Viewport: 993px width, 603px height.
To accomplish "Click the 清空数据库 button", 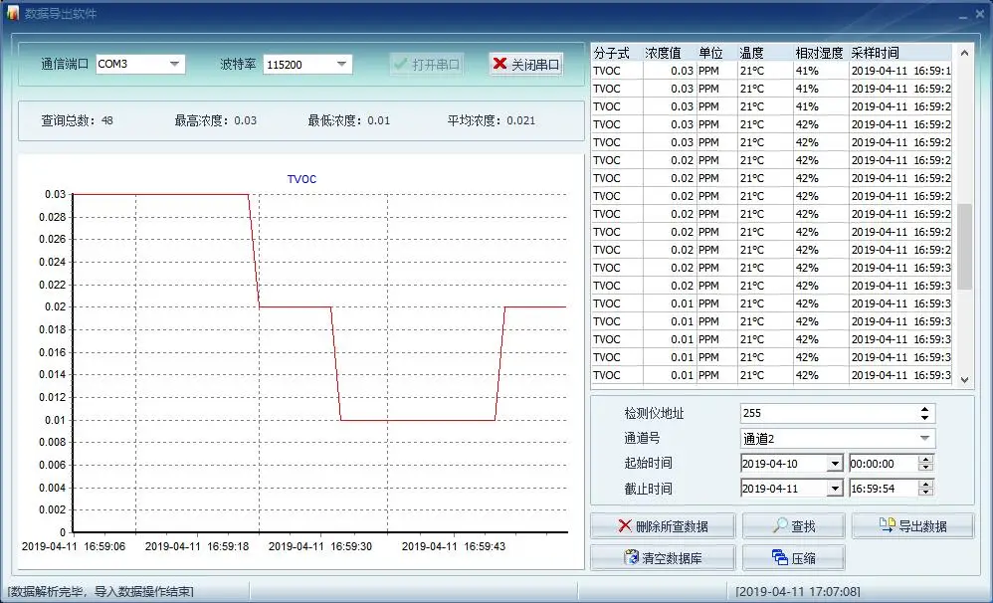I will click(x=663, y=558).
